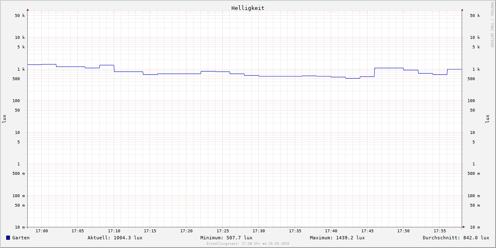
Task: Select the 17:55 time label on x-axis
Action: (440, 231)
